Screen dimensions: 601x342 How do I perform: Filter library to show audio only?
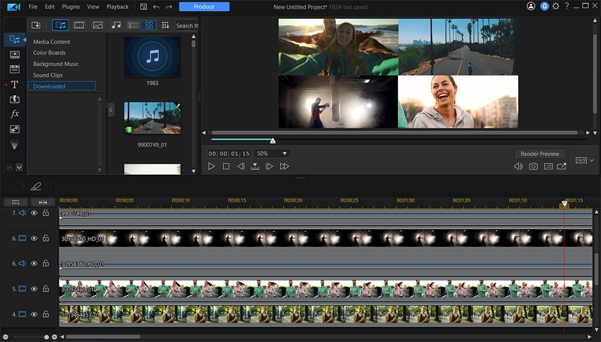[x=116, y=25]
